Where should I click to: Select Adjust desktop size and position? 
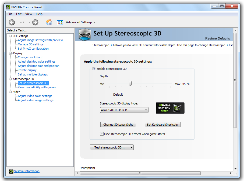(x=38, y=66)
